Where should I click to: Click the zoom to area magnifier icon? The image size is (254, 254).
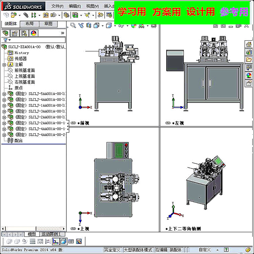click(x=73, y=25)
